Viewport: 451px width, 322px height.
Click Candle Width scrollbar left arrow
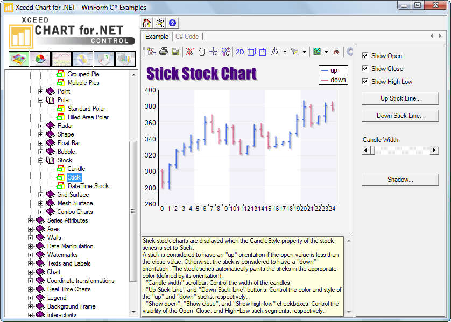pos(365,150)
